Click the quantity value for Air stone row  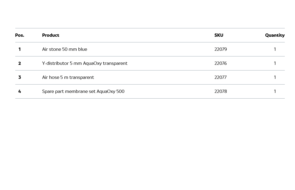point(275,49)
